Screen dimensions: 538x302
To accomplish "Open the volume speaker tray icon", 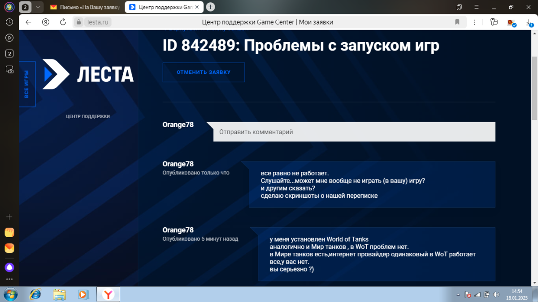I will (x=496, y=295).
